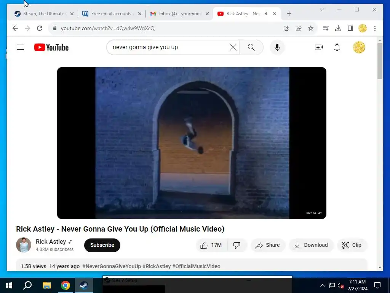Create a Clip from the video
Viewport: 390px width, 293px height.
(352, 245)
